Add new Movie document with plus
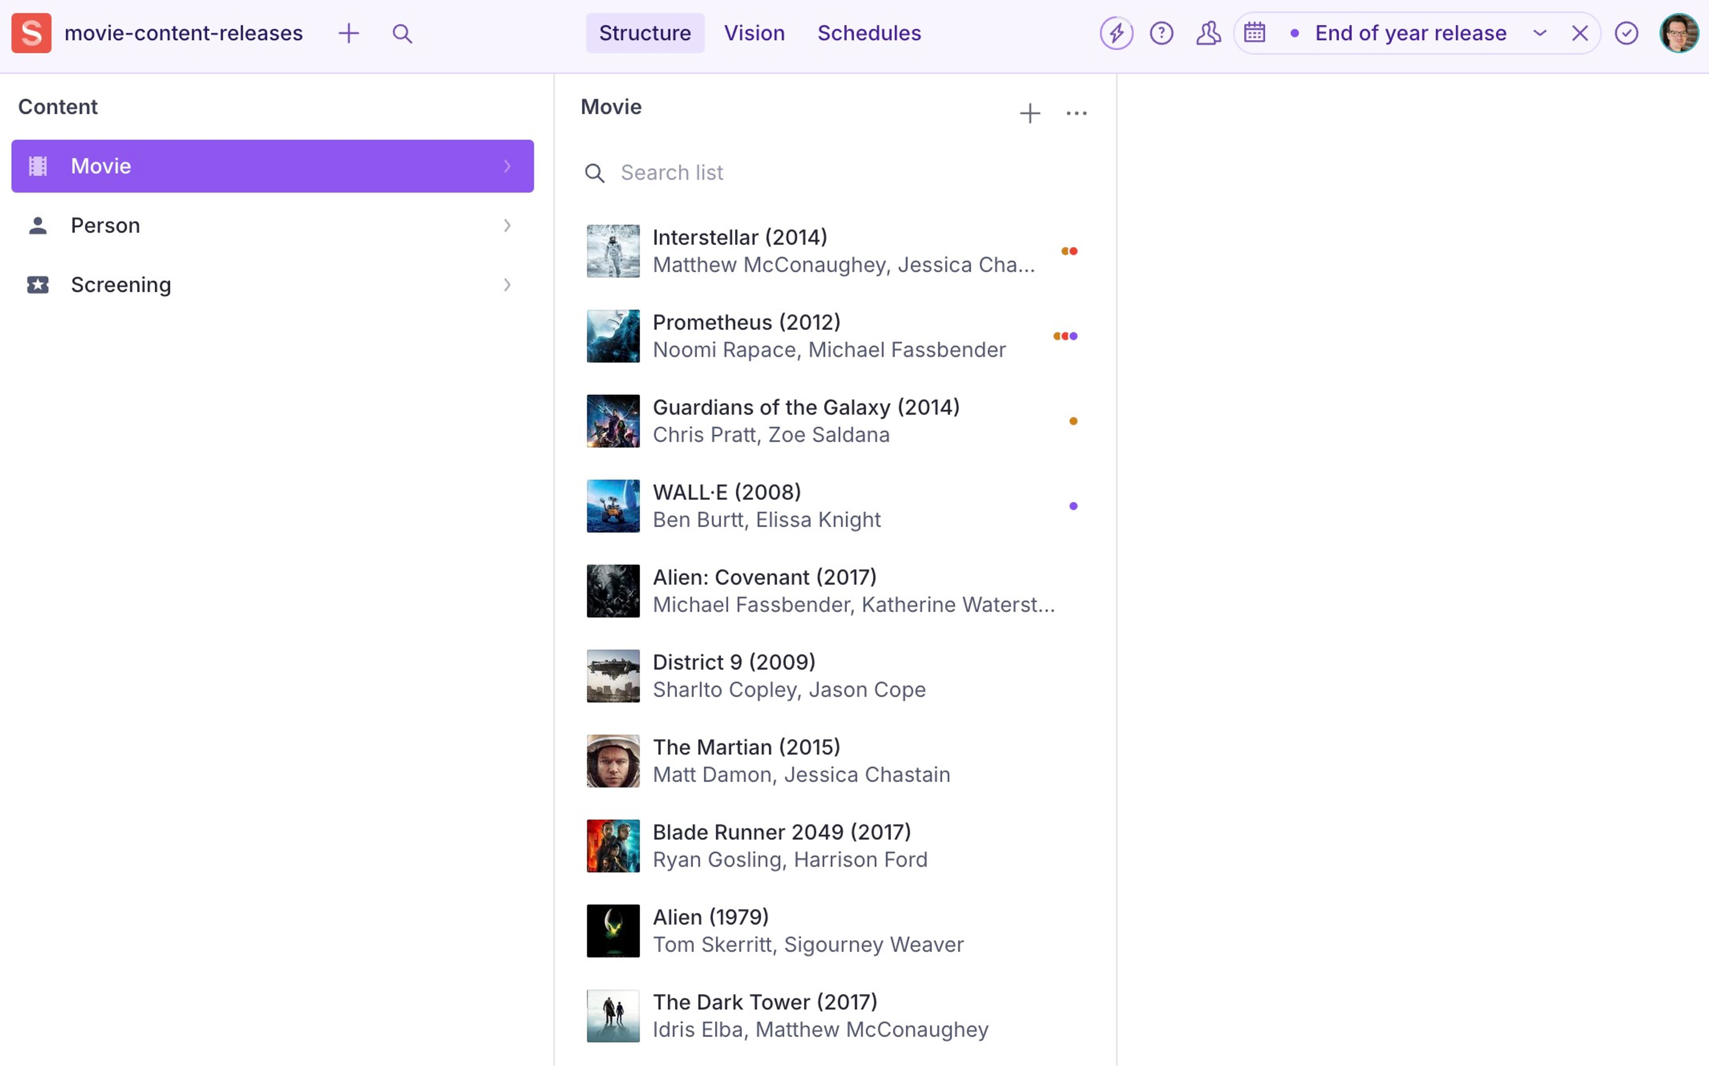The image size is (1709, 1066). tap(1030, 113)
